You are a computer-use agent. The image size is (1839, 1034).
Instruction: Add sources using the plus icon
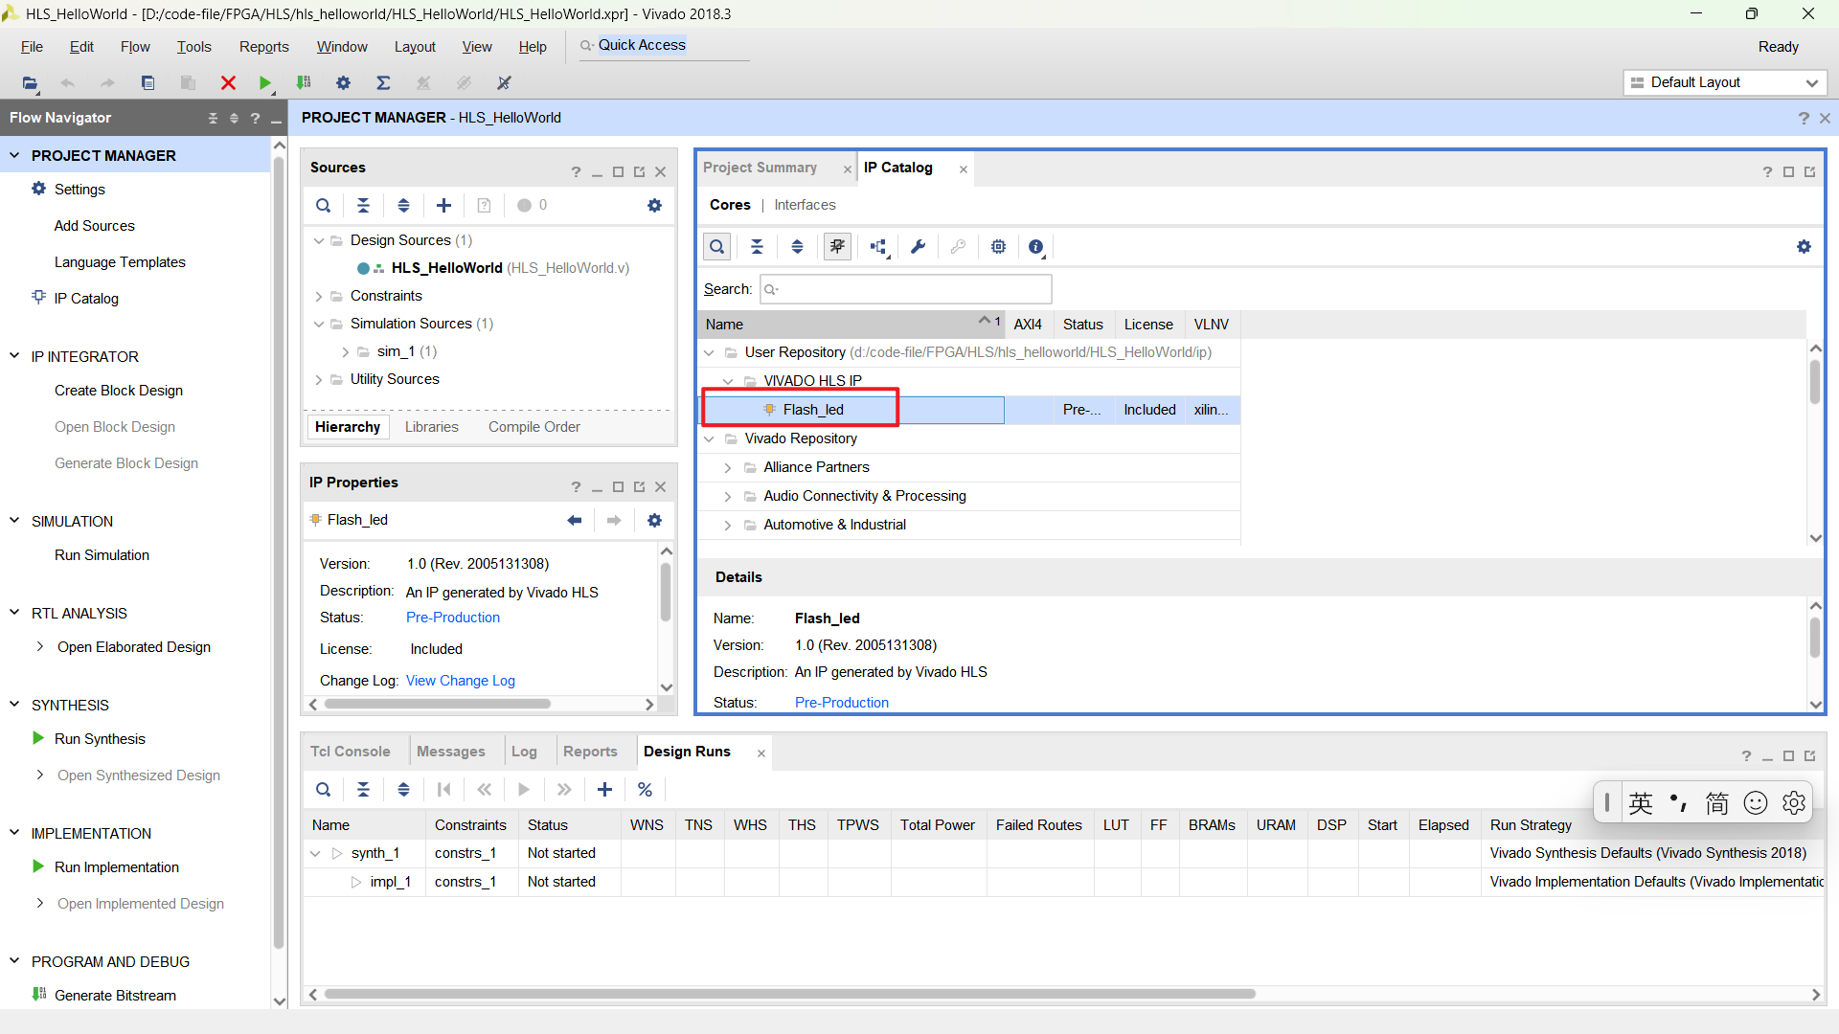point(443,205)
